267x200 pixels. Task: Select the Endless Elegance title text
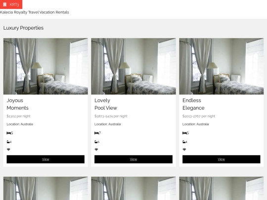193,104
